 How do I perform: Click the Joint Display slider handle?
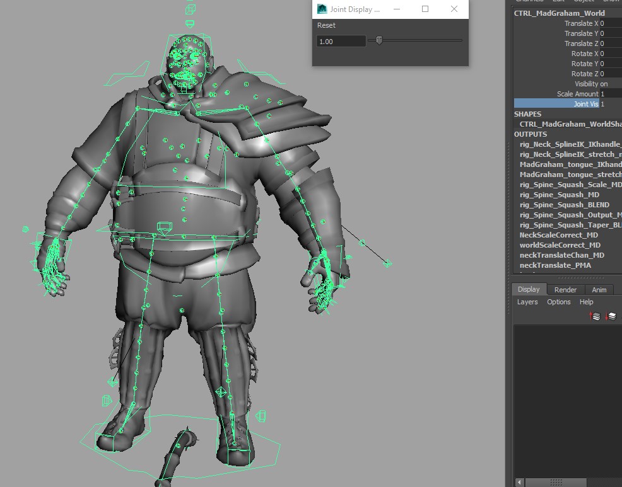tap(379, 40)
